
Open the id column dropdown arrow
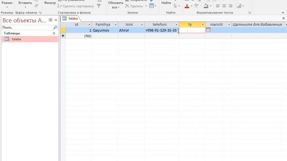click(x=89, y=25)
